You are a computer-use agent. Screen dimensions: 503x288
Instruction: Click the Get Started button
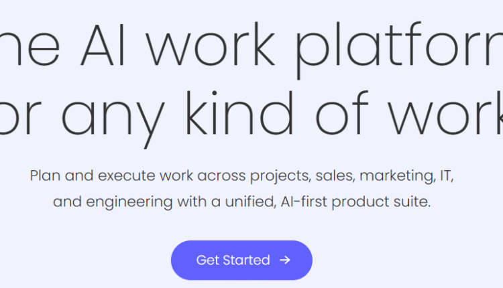click(x=241, y=260)
